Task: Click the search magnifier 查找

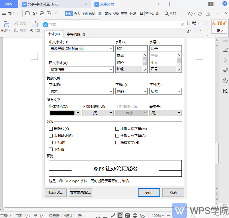Action: 170,13
